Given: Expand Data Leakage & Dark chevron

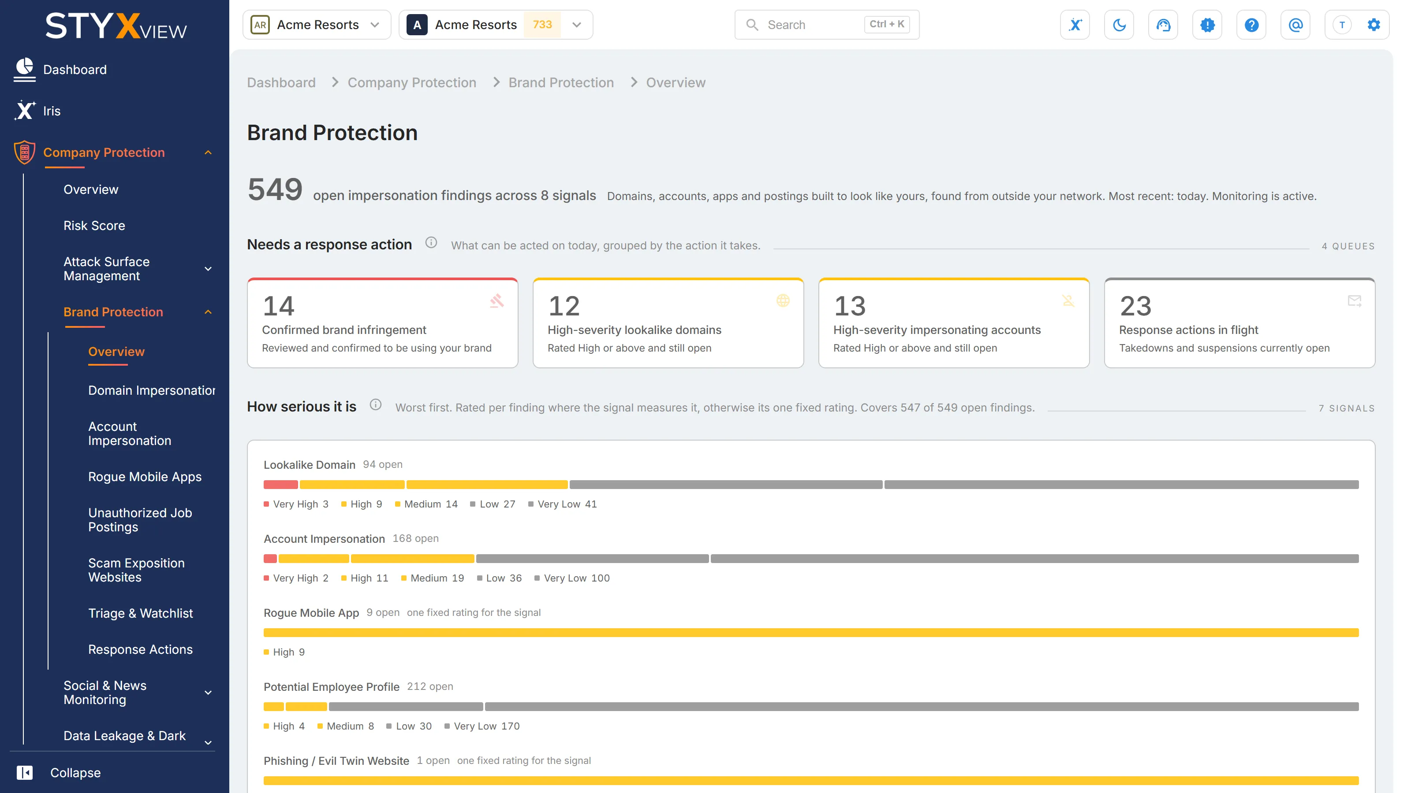Looking at the screenshot, I should tap(208, 742).
